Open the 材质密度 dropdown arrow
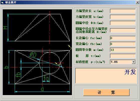This screenshot has height=101, width=140. tap(133, 62)
